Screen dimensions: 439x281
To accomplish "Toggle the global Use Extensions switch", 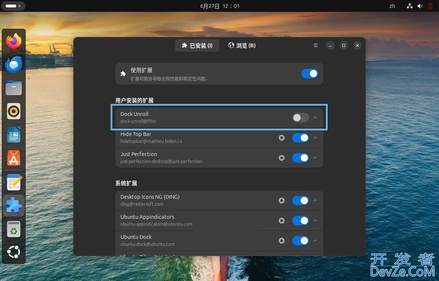I will click(309, 74).
